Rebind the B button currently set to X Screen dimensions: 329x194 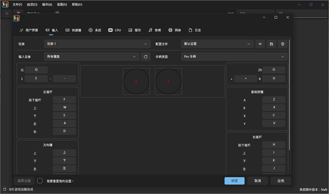tap(274, 107)
